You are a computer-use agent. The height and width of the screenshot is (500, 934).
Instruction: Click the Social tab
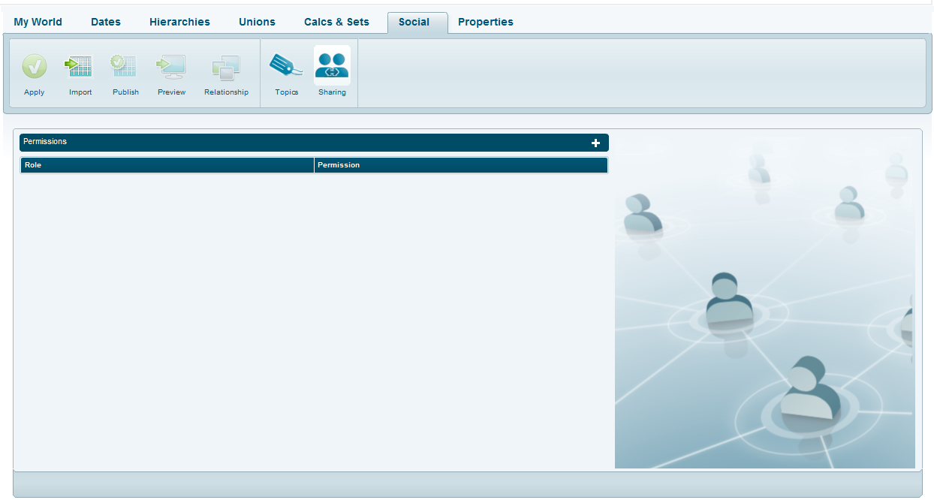tap(414, 22)
